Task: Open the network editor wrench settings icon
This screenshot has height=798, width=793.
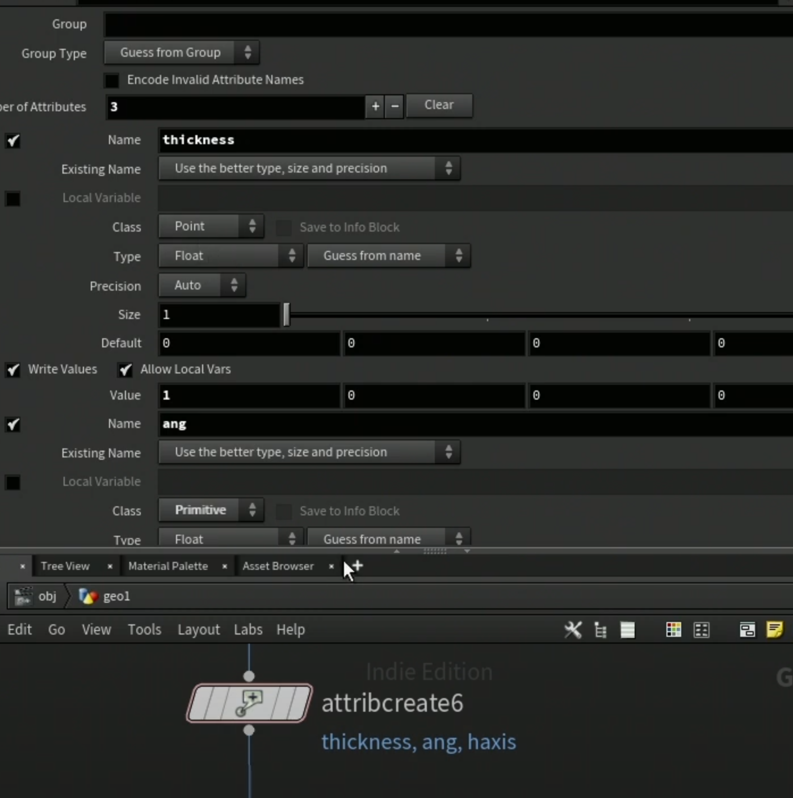Action: point(573,629)
